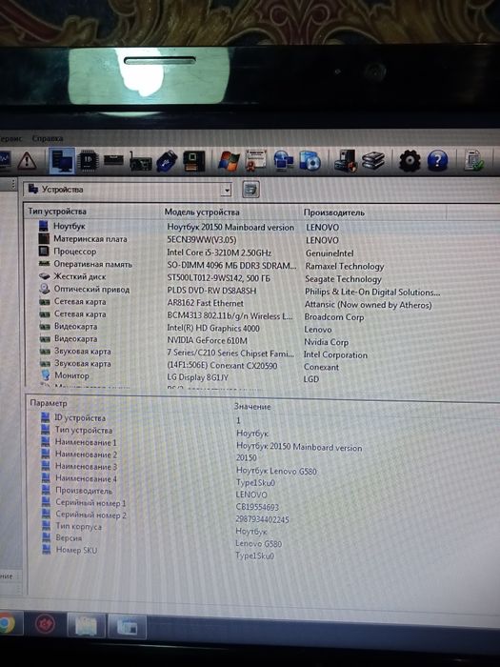Select Звуковая карта row with 7 Series/C210 Chipset
The height and width of the screenshot is (667, 500).
(242, 352)
